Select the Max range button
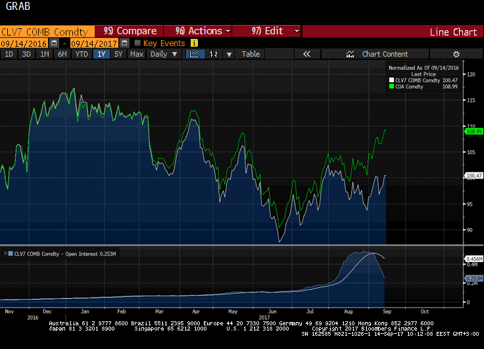484x349 pixels. coord(136,54)
